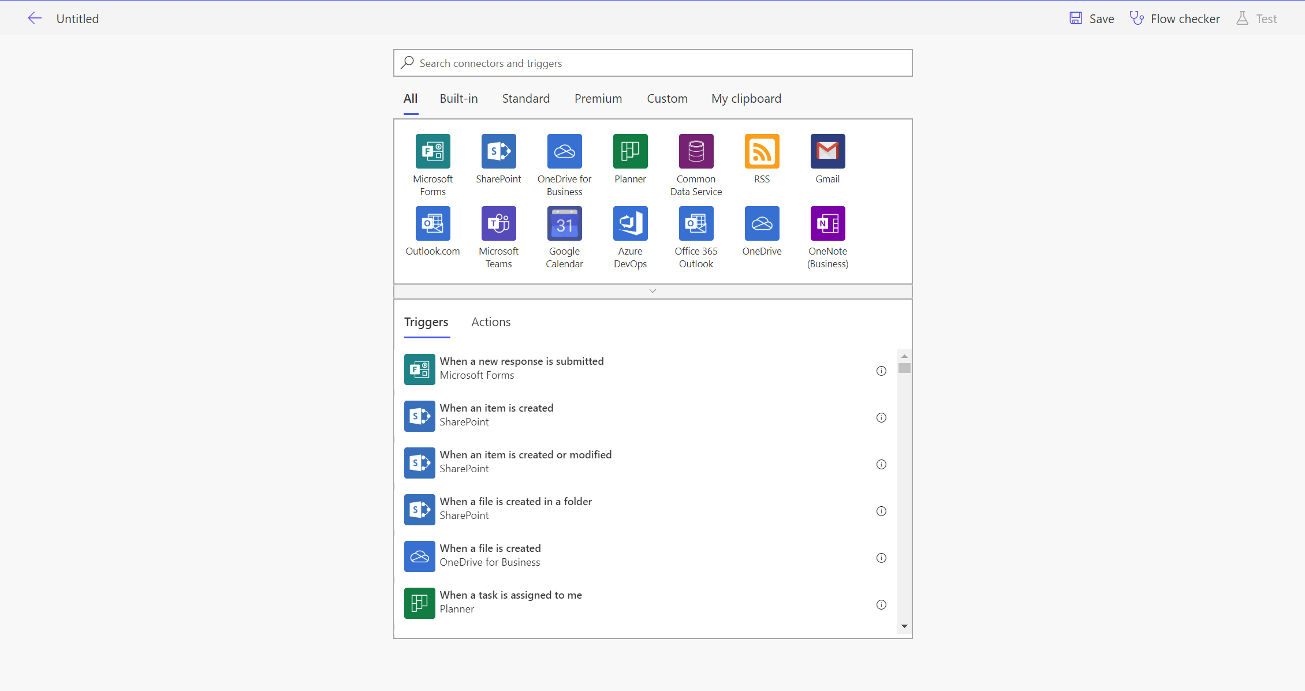The width and height of the screenshot is (1305, 691).
Task: Open the Standard connectors tab
Action: point(525,99)
